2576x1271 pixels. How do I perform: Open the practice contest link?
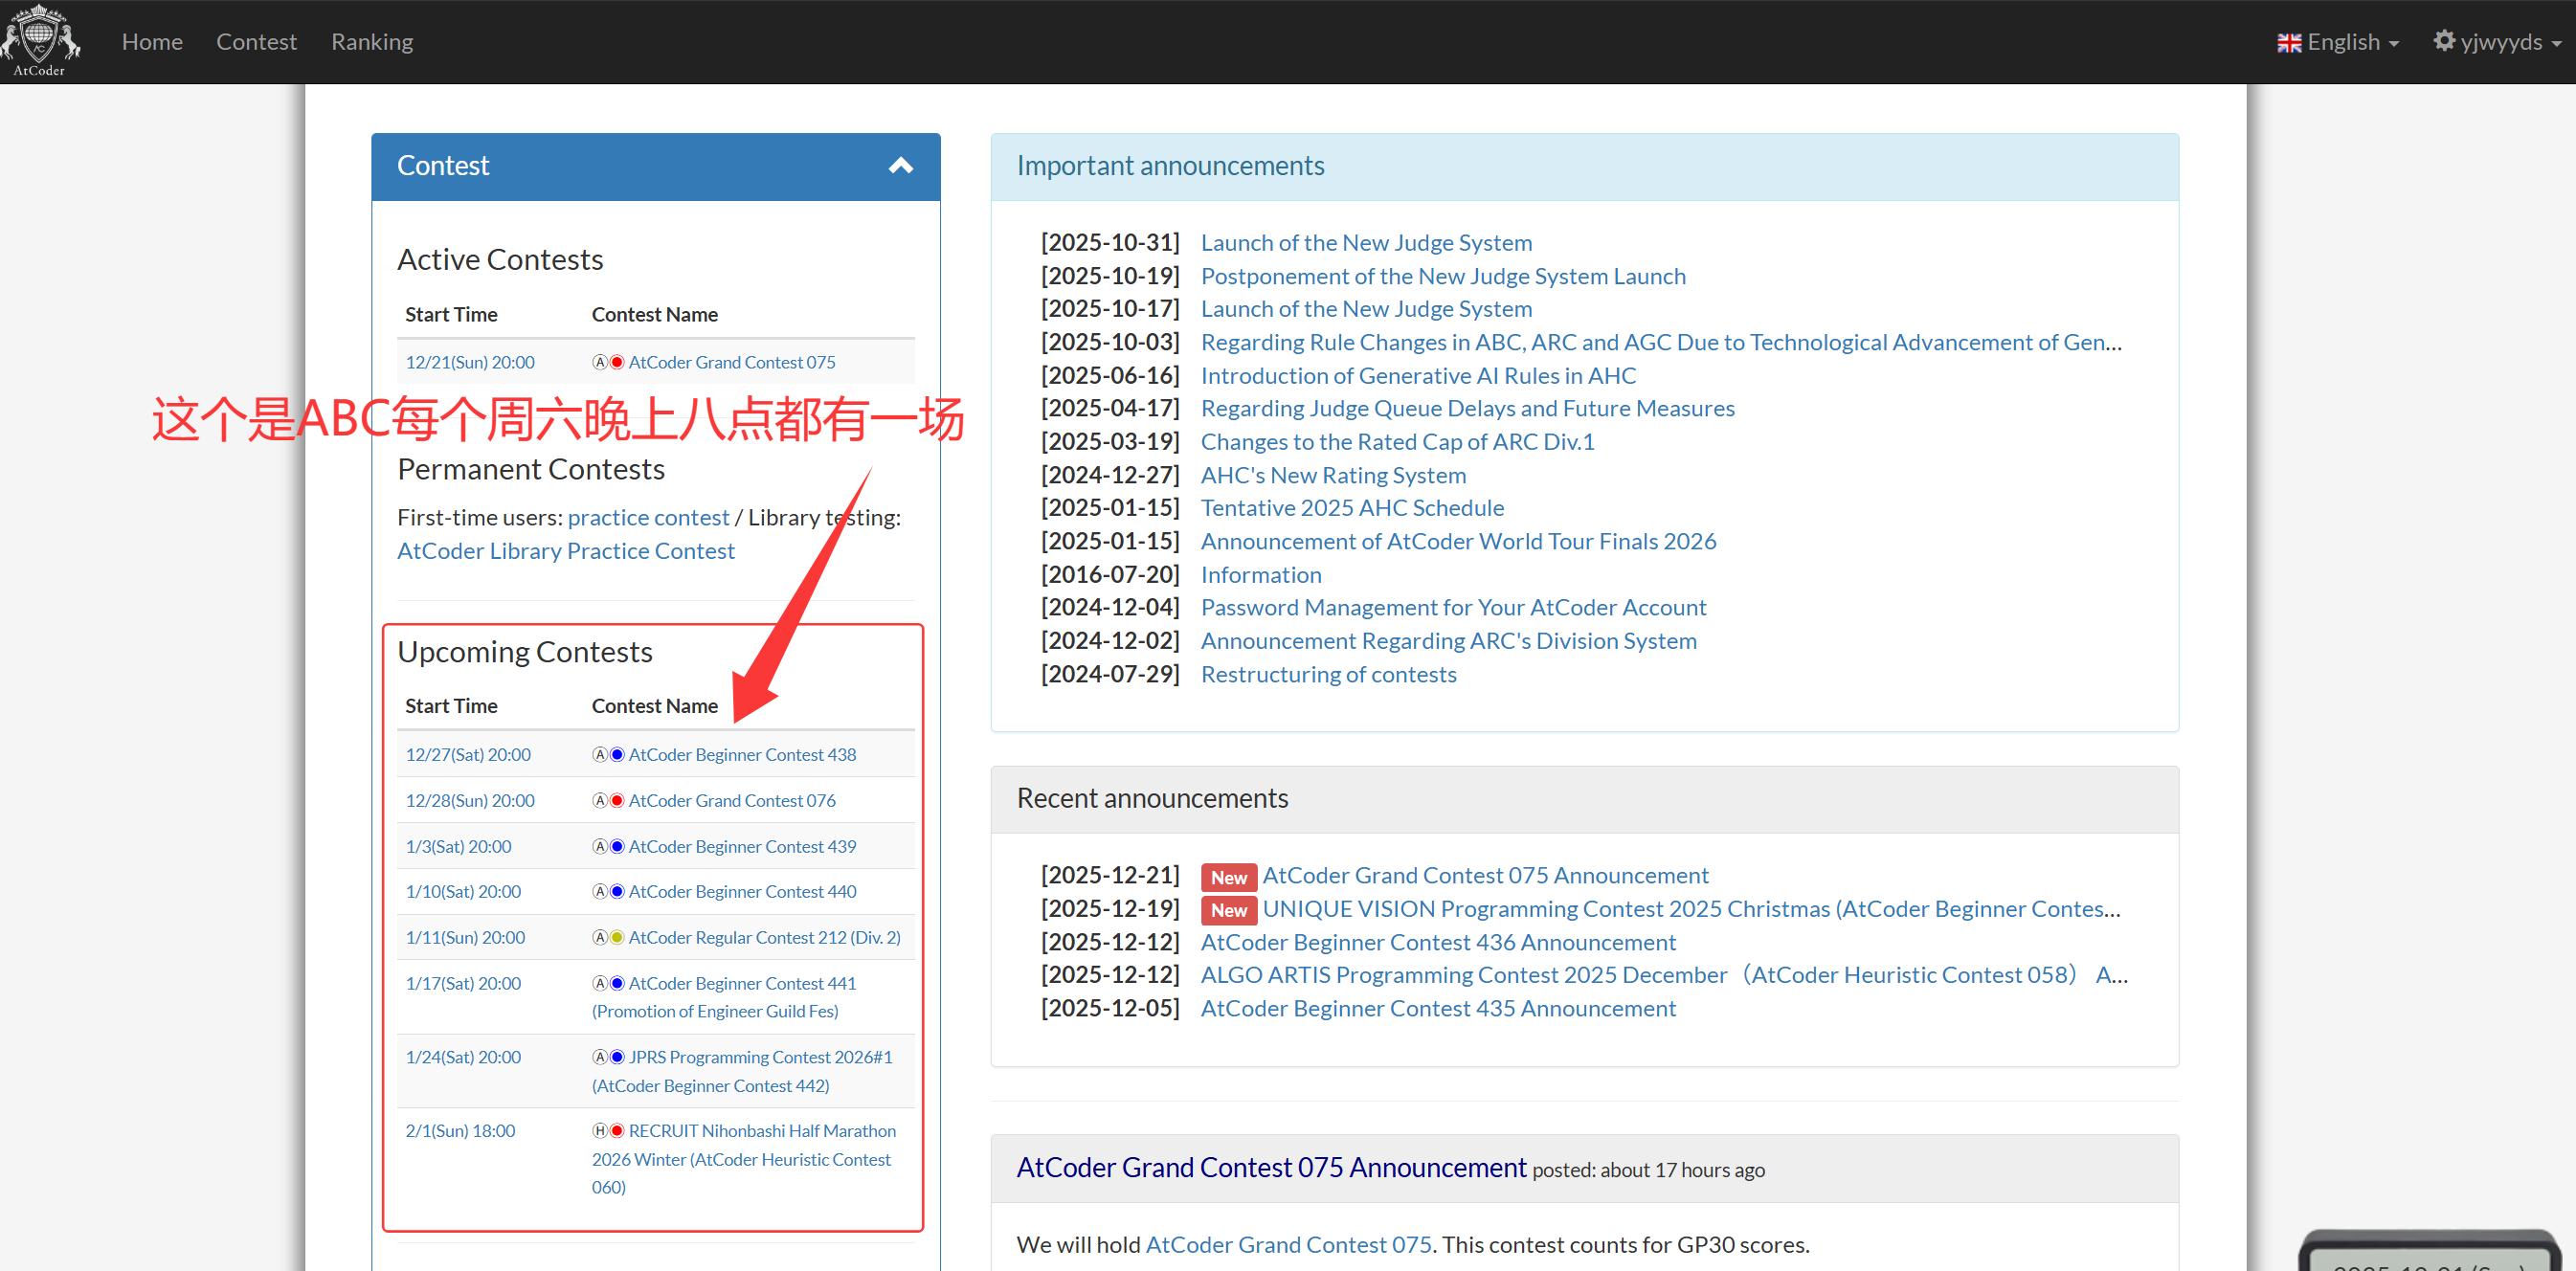pyautogui.click(x=648, y=517)
